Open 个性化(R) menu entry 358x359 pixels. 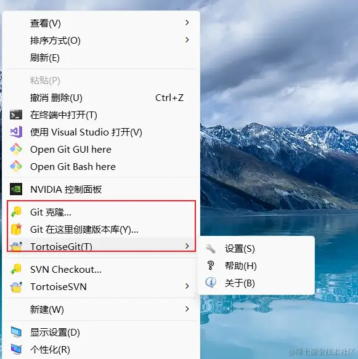101,349
